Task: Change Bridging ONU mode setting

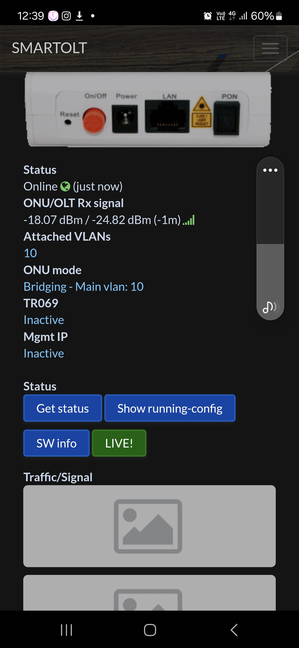Action: pyautogui.click(x=83, y=287)
